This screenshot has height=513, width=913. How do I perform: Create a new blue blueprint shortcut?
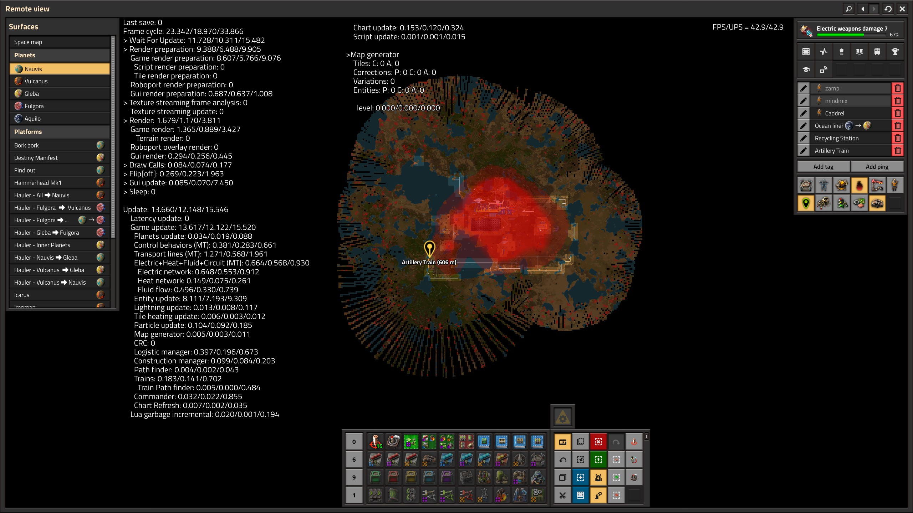point(581,477)
